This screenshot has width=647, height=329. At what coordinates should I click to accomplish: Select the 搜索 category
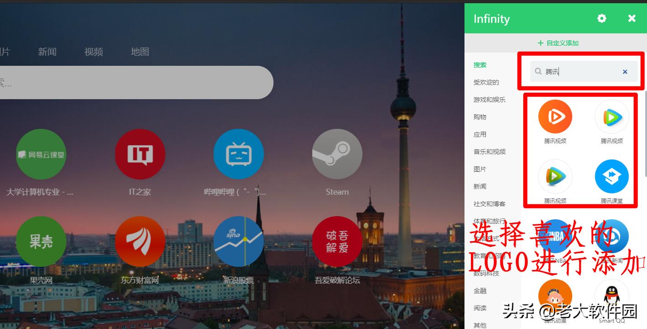pos(480,65)
